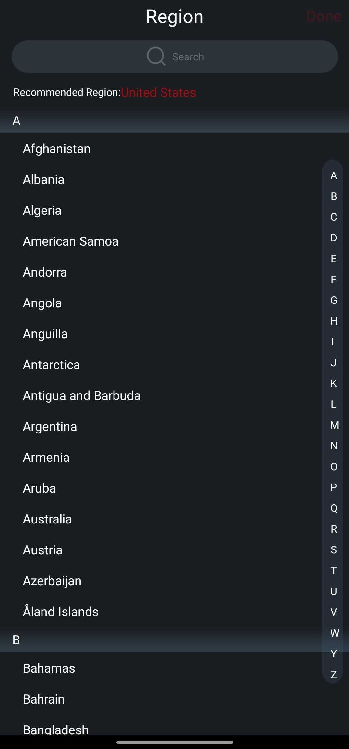The height and width of the screenshot is (749, 349).
Task: Click the search magnifier icon
Action: 156,56
